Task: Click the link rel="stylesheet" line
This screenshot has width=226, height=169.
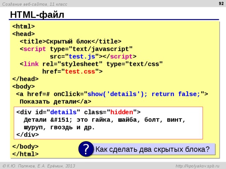Action: pos(91,64)
